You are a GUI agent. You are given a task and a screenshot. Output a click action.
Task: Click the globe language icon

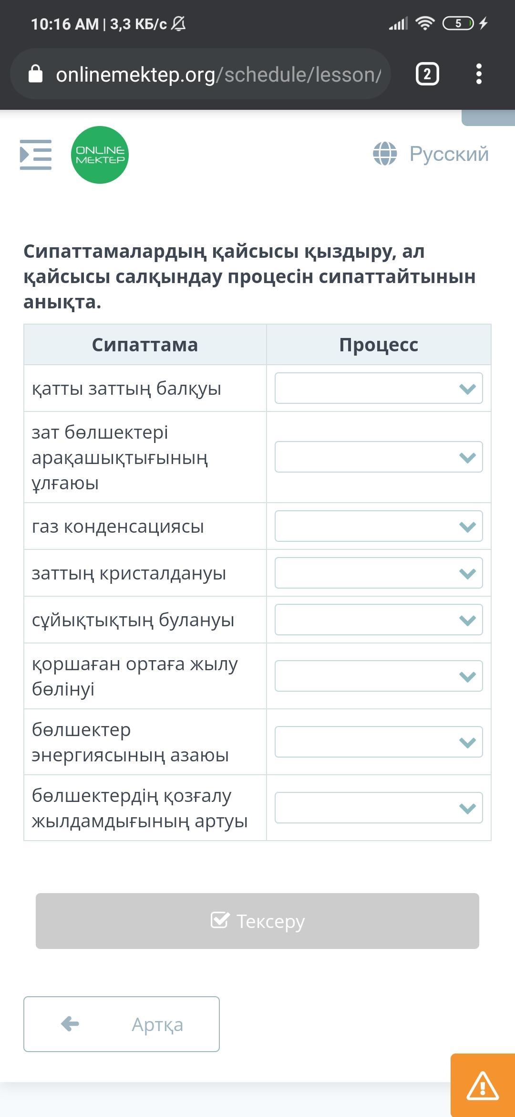pos(384,154)
